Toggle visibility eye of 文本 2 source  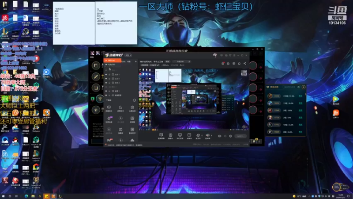point(106,83)
